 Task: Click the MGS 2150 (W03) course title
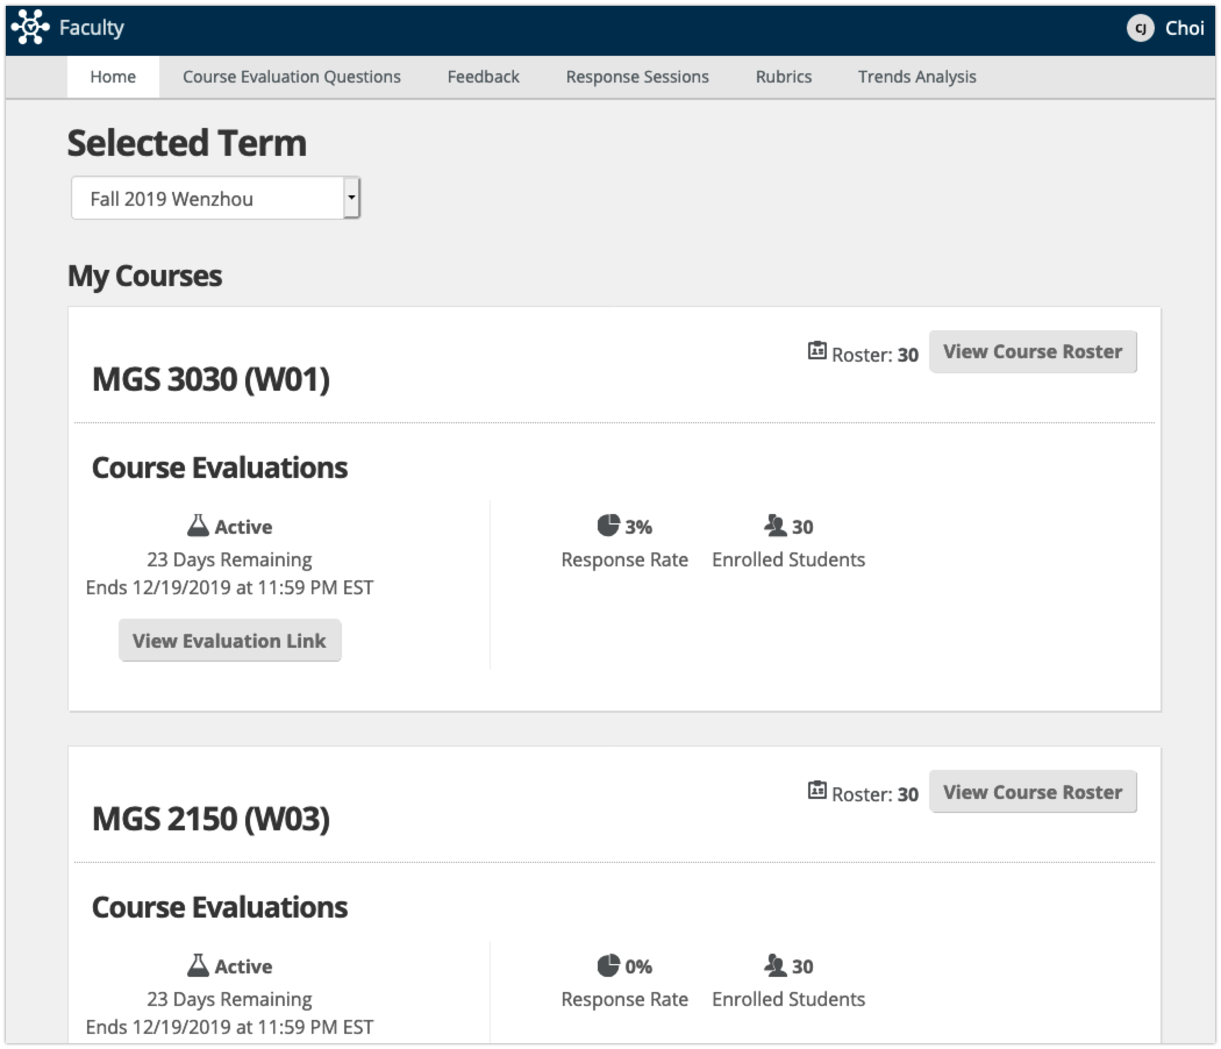pyautogui.click(x=211, y=819)
